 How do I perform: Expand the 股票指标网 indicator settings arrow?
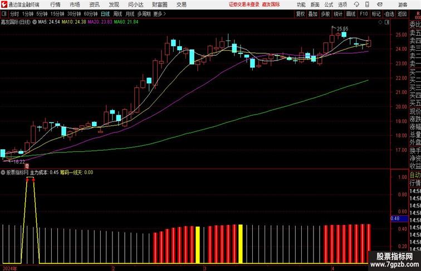[3, 173]
